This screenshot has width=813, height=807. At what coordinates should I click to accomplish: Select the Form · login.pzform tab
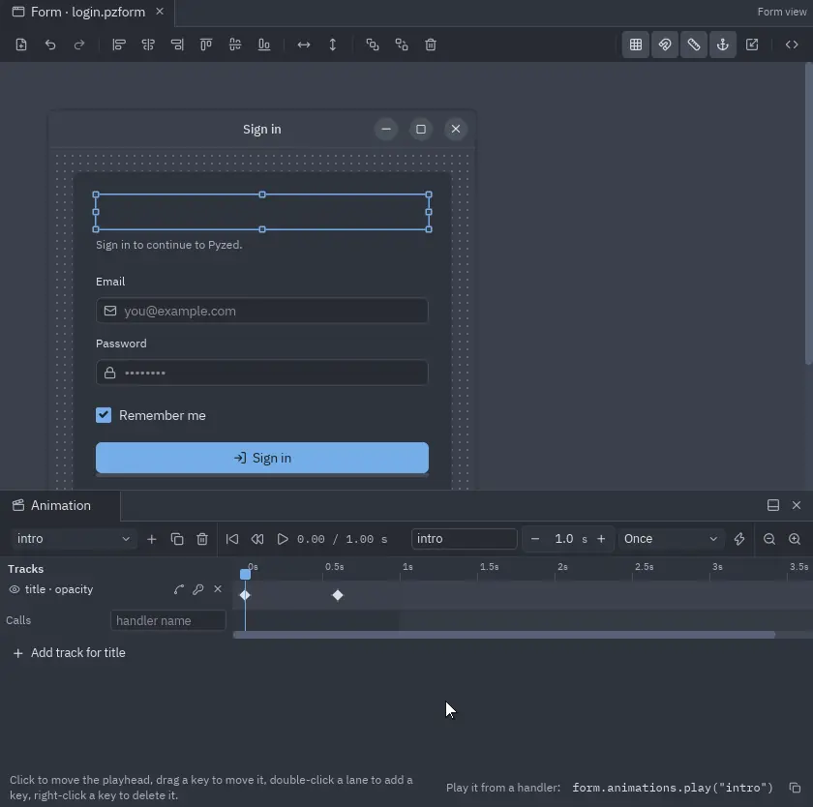point(87,12)
